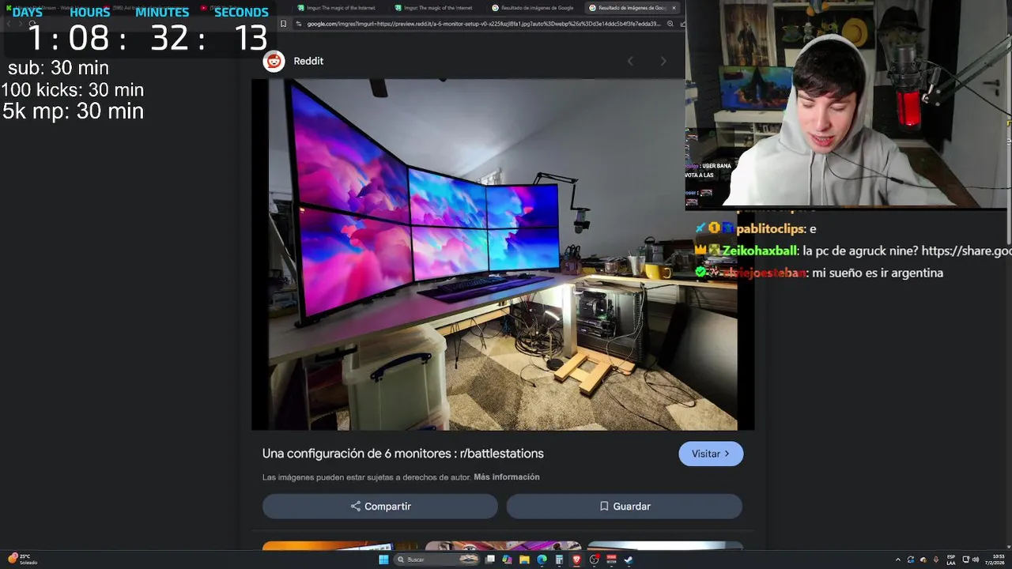Click the microphone tray icon

tap(936, 560)
